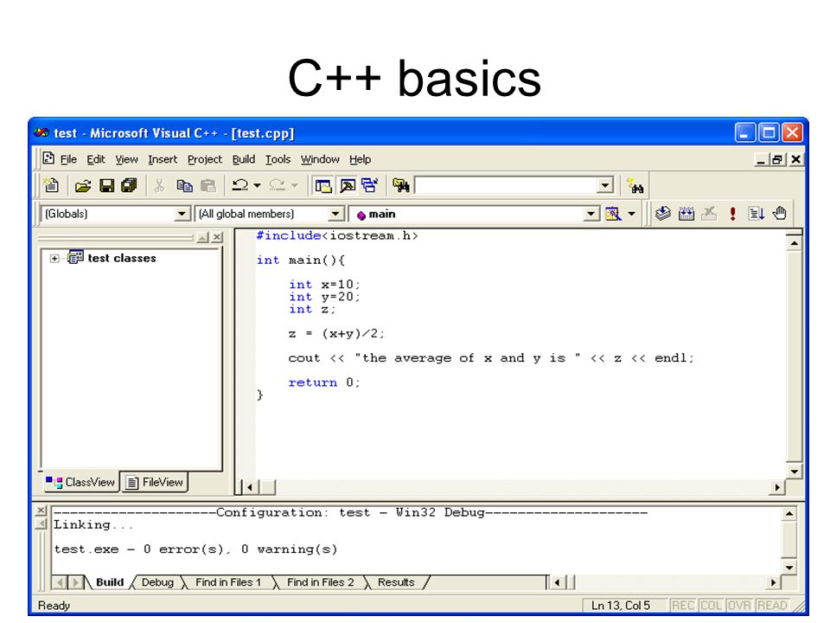Open the Insert menu
The image size is (830, 623).
[x=163, y=159]
